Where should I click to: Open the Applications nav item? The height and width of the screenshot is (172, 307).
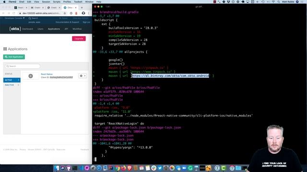click(x=54, y=29)
